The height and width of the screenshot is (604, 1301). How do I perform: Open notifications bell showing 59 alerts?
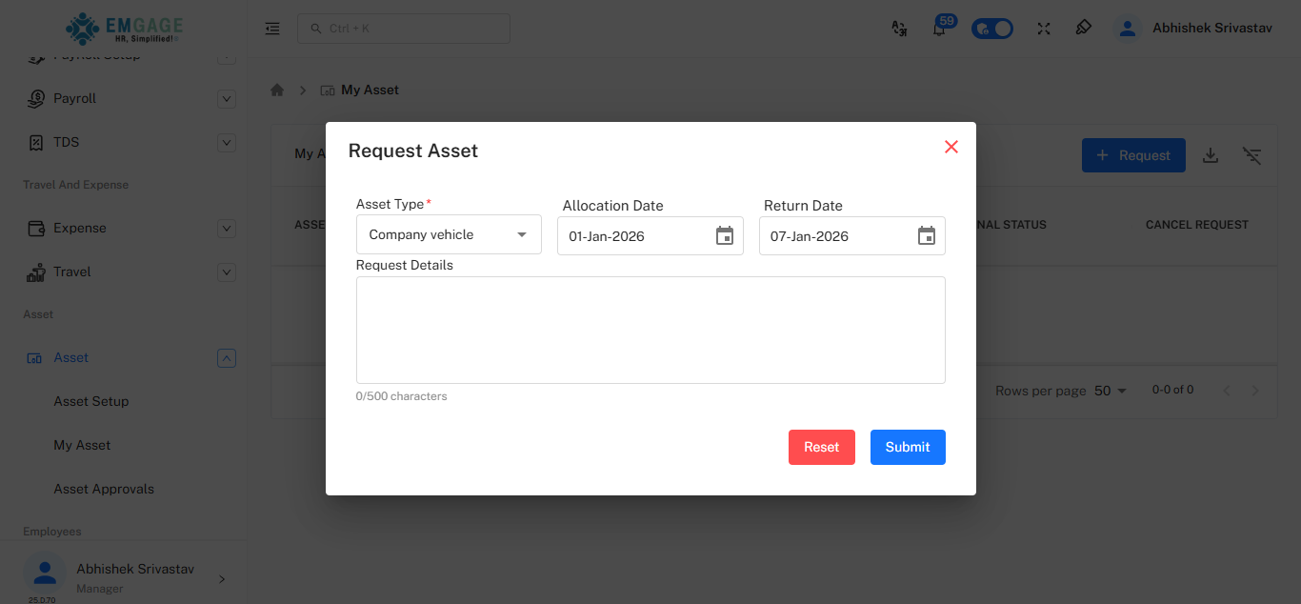939,29
